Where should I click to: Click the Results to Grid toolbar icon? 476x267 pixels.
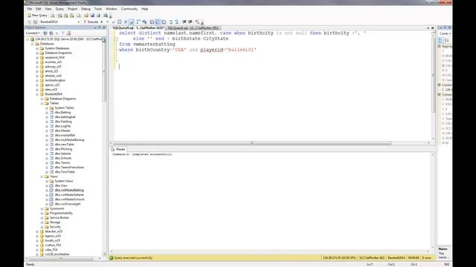click(157, 22)
